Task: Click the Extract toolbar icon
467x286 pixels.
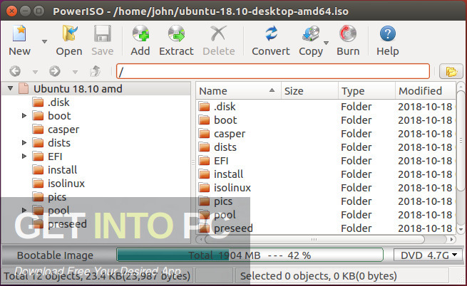Action: pyautogui.click(x=176, y=33)
